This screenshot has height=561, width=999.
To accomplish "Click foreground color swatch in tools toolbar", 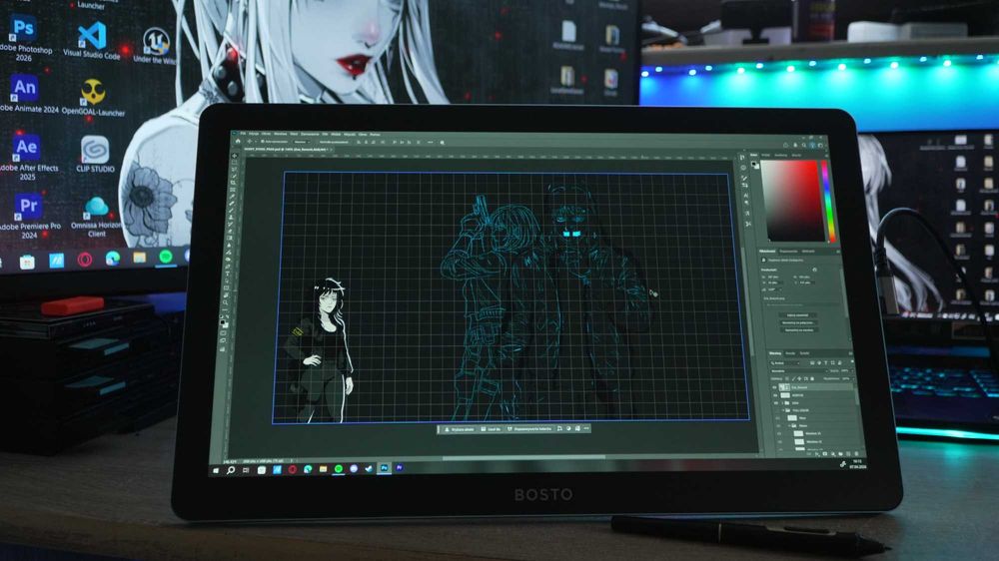I will click(223, 321).
